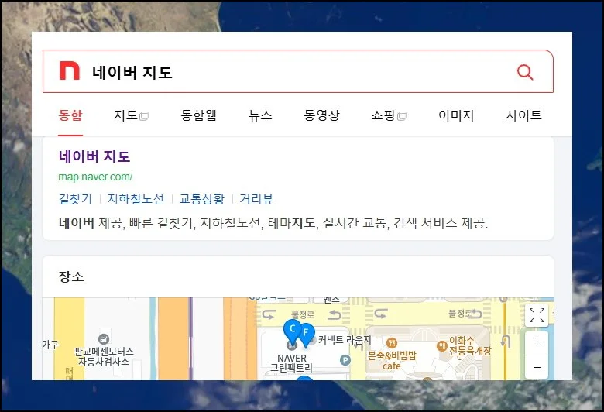This screenshot has width=604, height=412.
Task: Click the result description starting 네이버 제공
Action: (x=273, y=223)
